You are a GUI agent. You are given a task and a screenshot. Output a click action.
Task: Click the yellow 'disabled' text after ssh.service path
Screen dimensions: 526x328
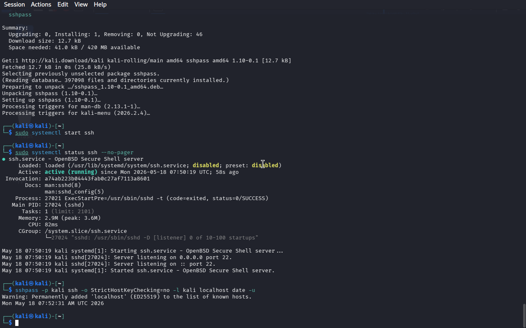(x=206, y=166)
